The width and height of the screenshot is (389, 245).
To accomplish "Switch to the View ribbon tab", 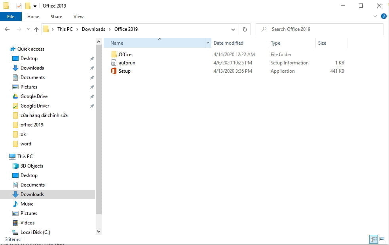I will [x=78, y=17].
